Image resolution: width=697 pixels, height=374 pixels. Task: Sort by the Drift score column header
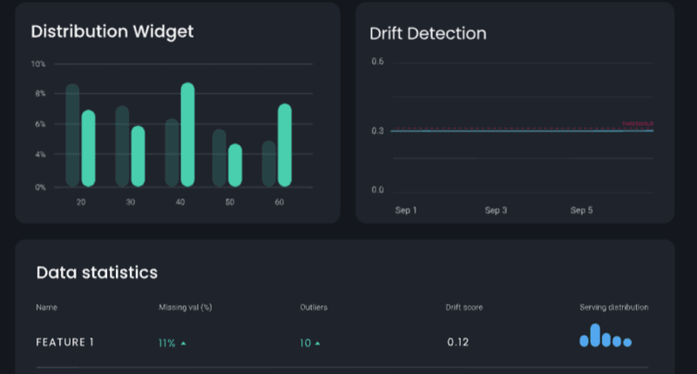[x=464, y=308]
